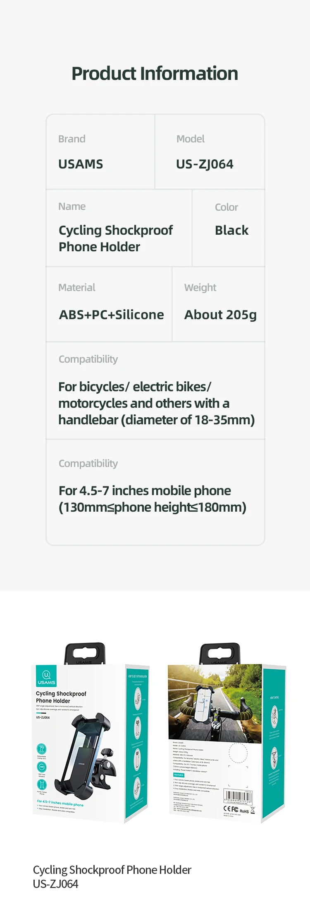Select the US-ZJ064 model value in the table
This screenshot has width=310, height=919.
coord(205,164)
